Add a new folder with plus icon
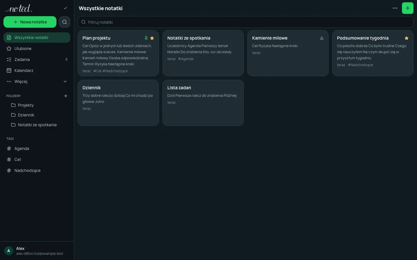This screenshot has width=417, height=260. click(66, 96)
